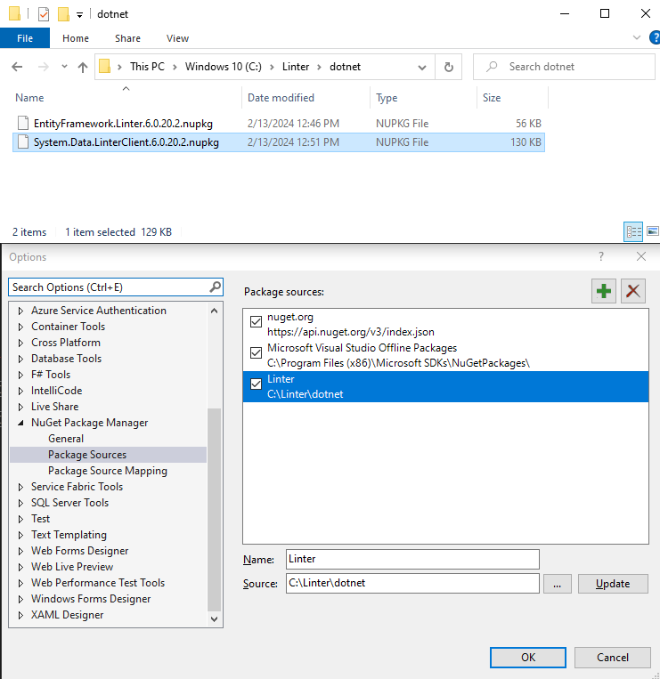Click Cancel in the Options dialog
The image size is (660, 679).
pyautogui.click(x=612, y=658)
